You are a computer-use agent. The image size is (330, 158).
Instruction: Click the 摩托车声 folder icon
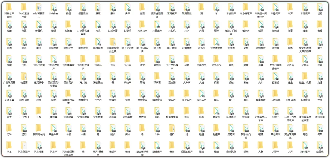click(x=53, y=128)
